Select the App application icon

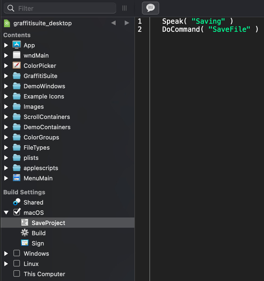[x=17, y=45]
